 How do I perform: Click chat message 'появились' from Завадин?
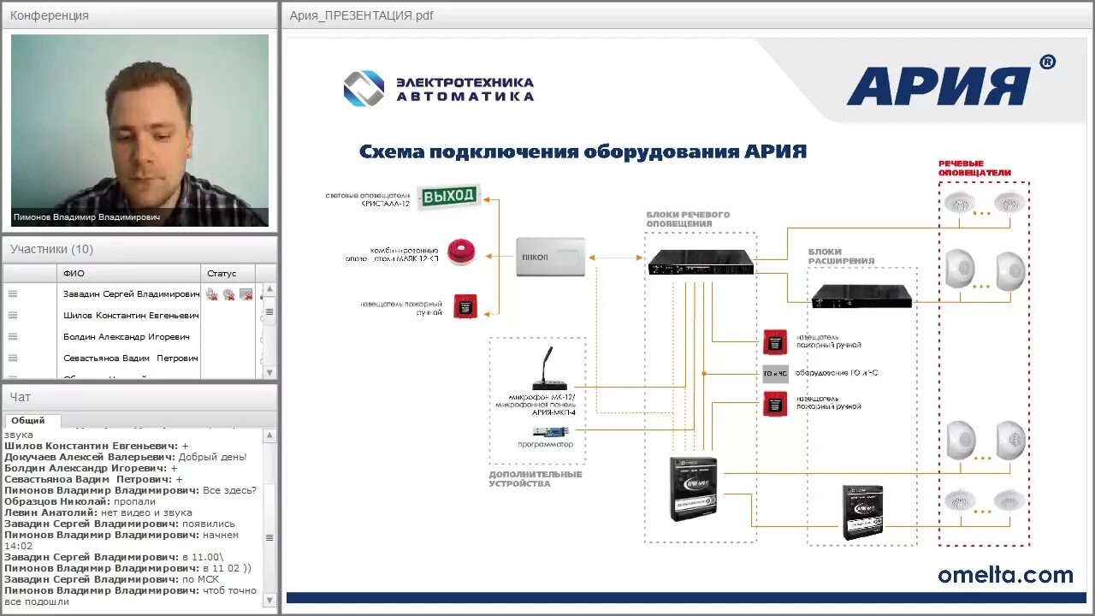(208, 524)
